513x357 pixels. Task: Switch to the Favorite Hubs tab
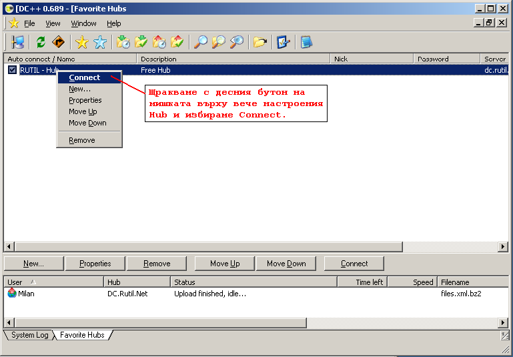[82, 335]
